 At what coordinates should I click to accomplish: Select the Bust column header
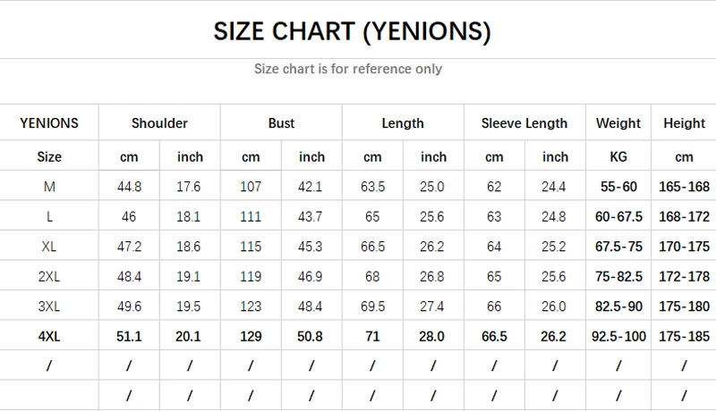[x=281, y=123]
